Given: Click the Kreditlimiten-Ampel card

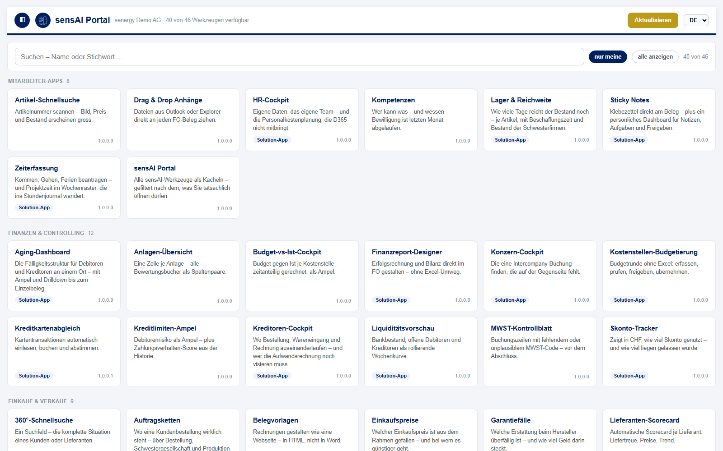Looking at the screenshot, I should [x=183, y=352].
